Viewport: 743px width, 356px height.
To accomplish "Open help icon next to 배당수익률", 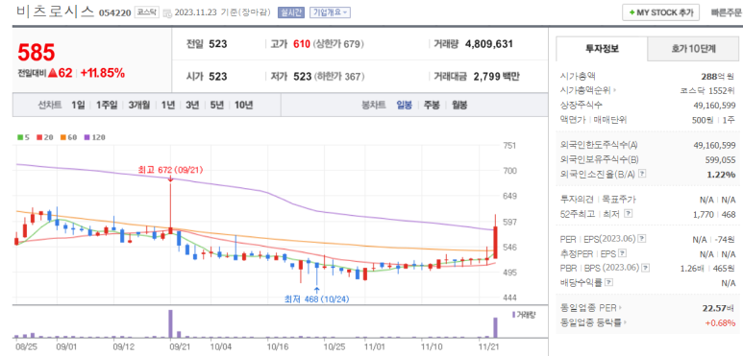I will (x=608, y=283).
